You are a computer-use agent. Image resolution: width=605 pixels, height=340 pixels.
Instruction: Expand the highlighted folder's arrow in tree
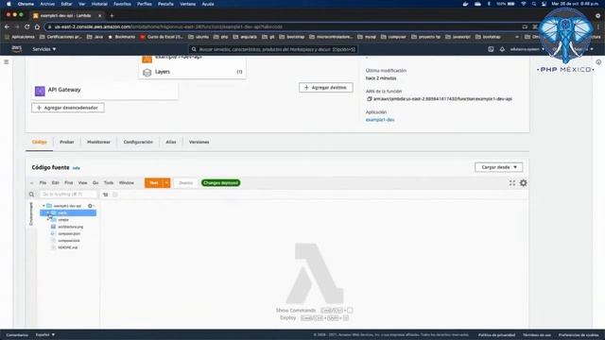[x=48, y=212]
